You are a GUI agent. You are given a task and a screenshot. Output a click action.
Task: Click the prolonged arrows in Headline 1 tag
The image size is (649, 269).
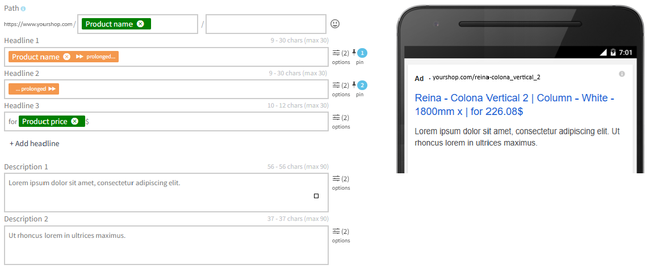tap(79, 57)
